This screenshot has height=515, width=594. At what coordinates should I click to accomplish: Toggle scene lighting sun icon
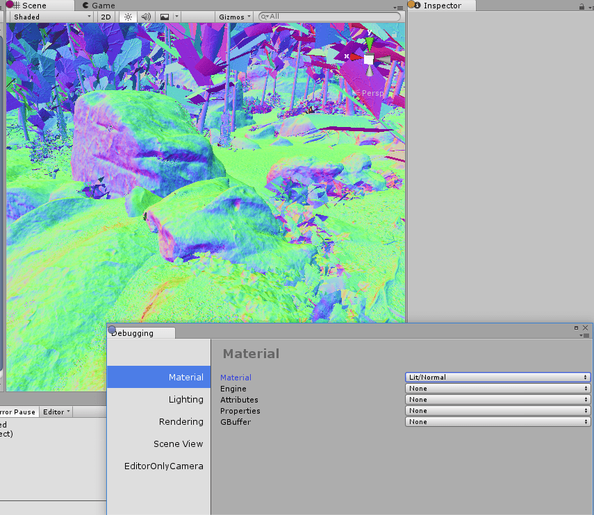coord(127,17)
